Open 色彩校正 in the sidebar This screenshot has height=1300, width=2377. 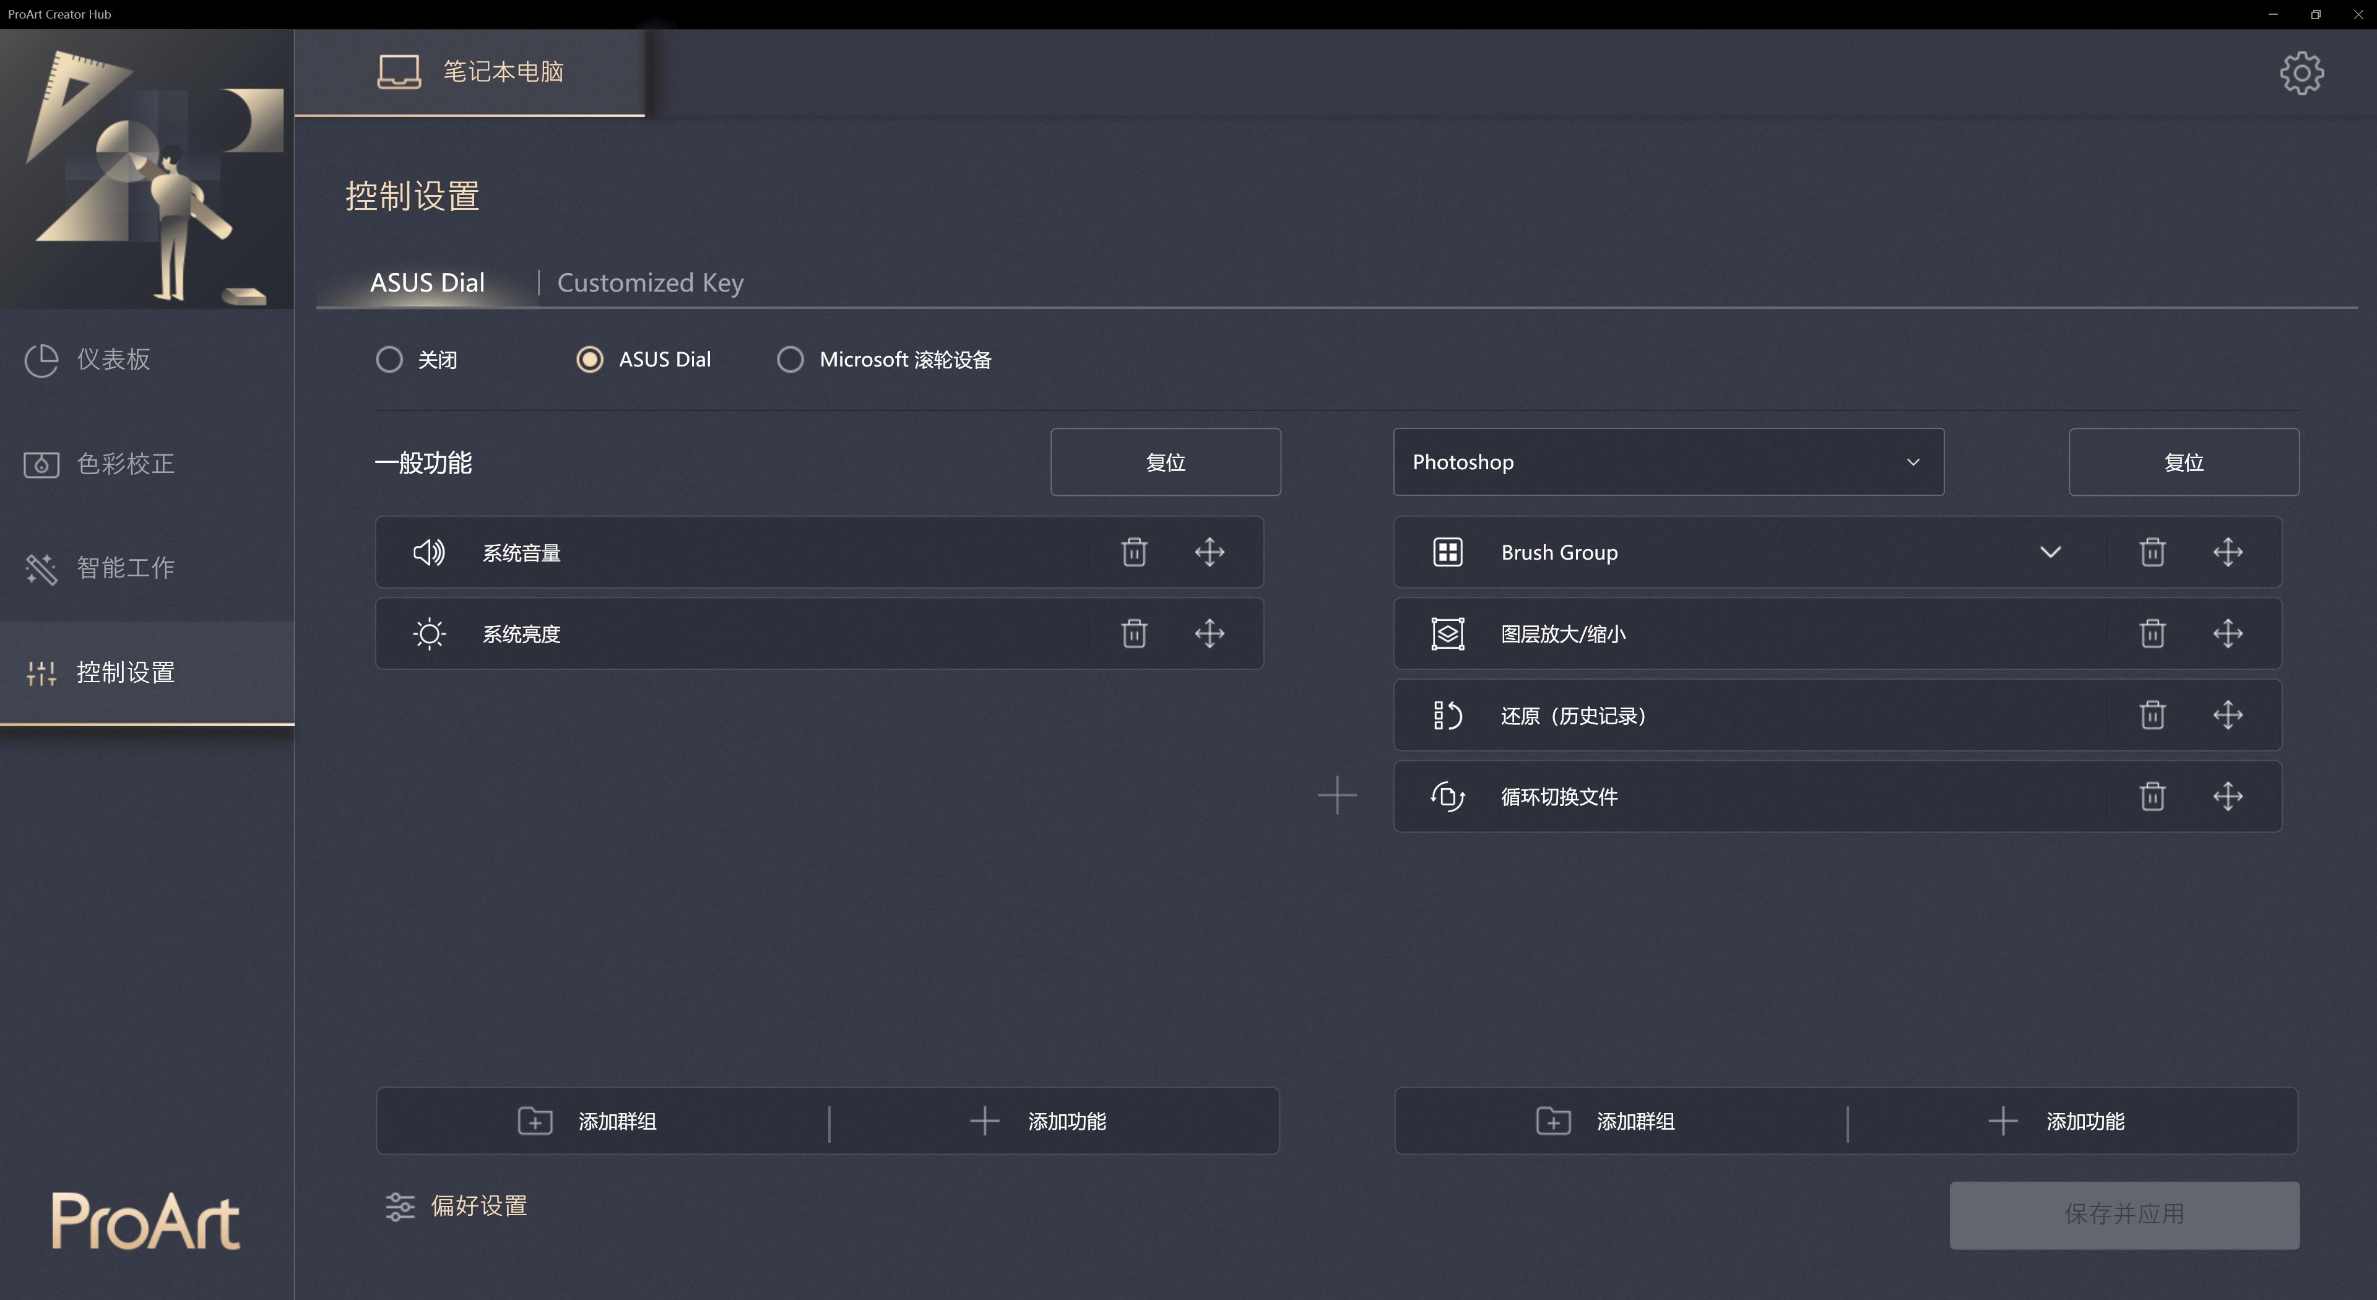(x=124, y=463)
